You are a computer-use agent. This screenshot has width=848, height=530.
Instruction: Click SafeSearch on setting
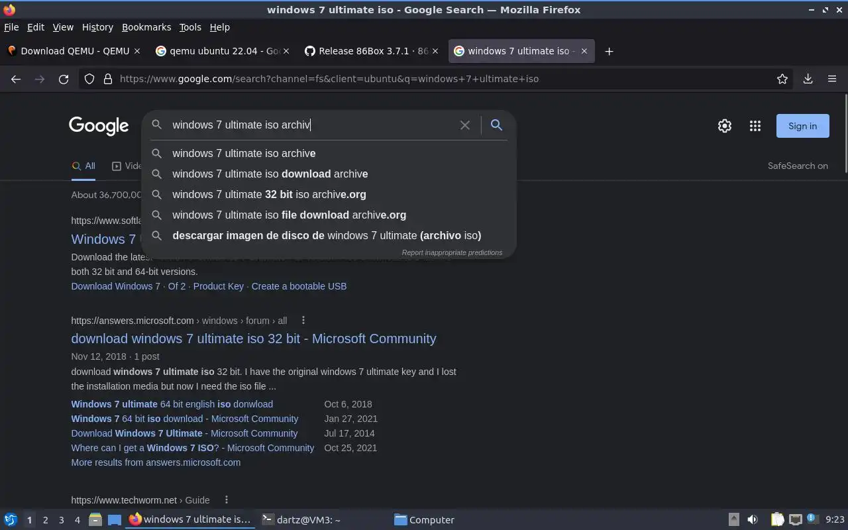[x=798, y=166]
